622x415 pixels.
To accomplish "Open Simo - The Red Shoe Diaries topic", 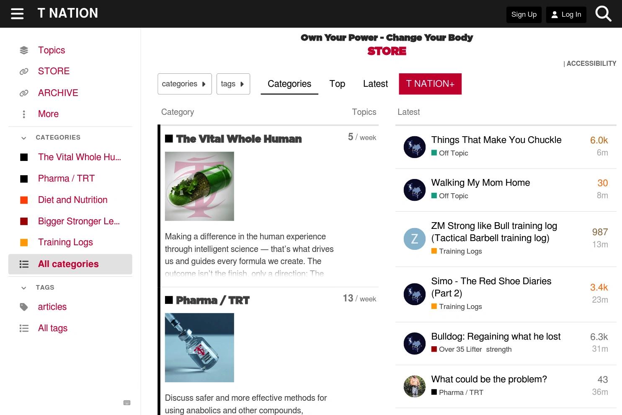I will [491, 287].
